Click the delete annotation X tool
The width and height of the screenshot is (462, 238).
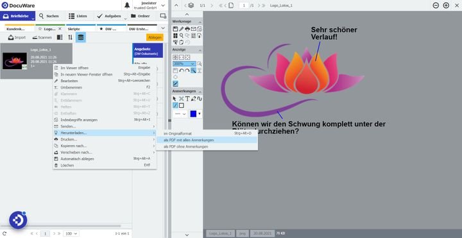pos(182,99)
